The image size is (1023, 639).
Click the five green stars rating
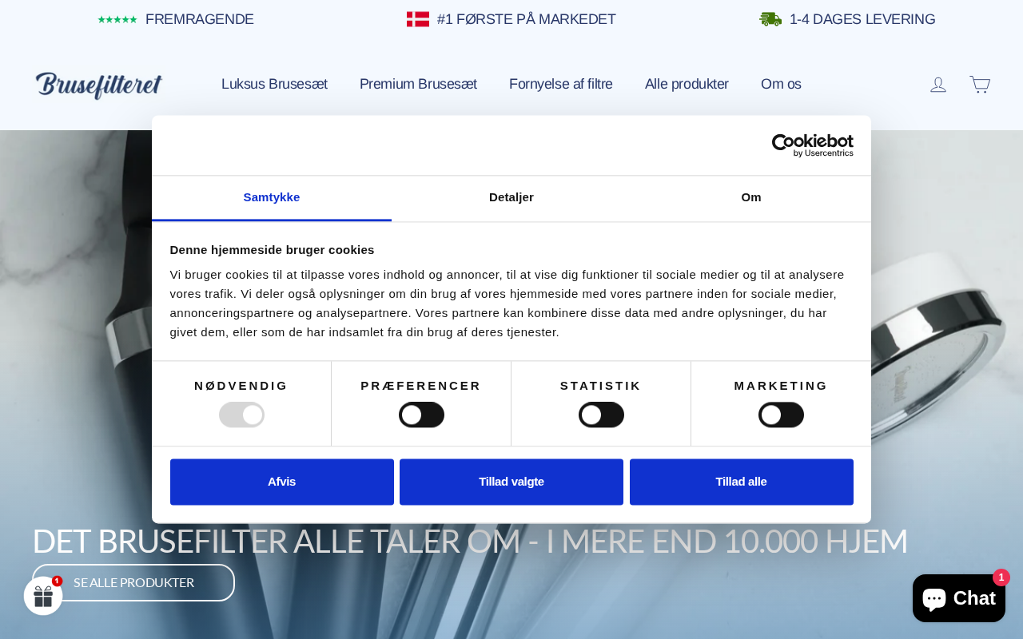pyautogui.click(x=117, y=19)
